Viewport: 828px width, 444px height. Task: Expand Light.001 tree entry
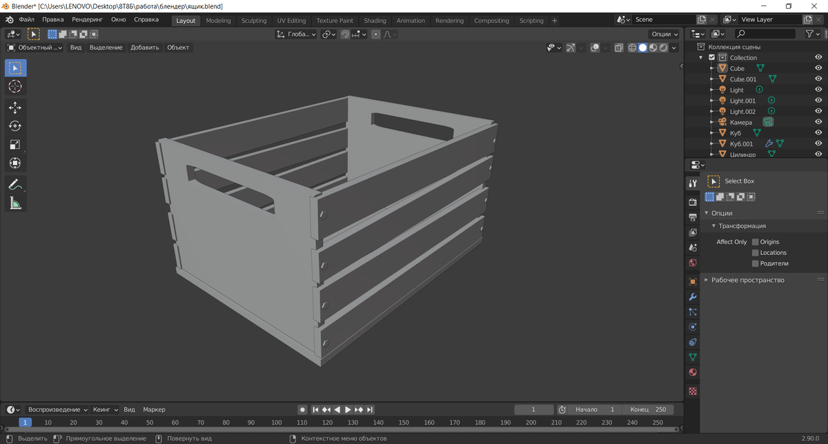[711, 101]
